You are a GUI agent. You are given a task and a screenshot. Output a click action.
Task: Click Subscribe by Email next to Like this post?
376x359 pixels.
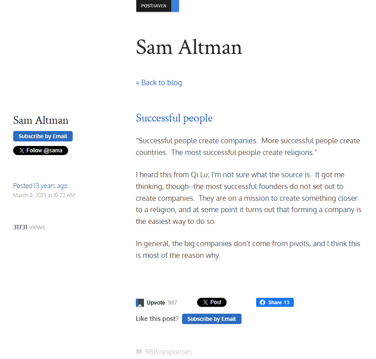[212, 319]
